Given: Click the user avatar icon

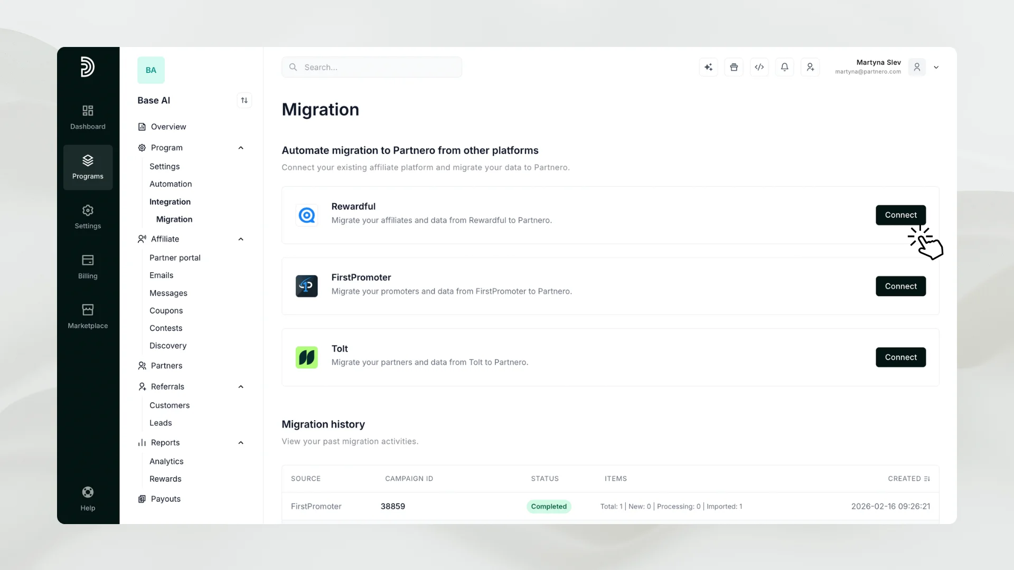Looking at the screenshot, I should 917,67.
